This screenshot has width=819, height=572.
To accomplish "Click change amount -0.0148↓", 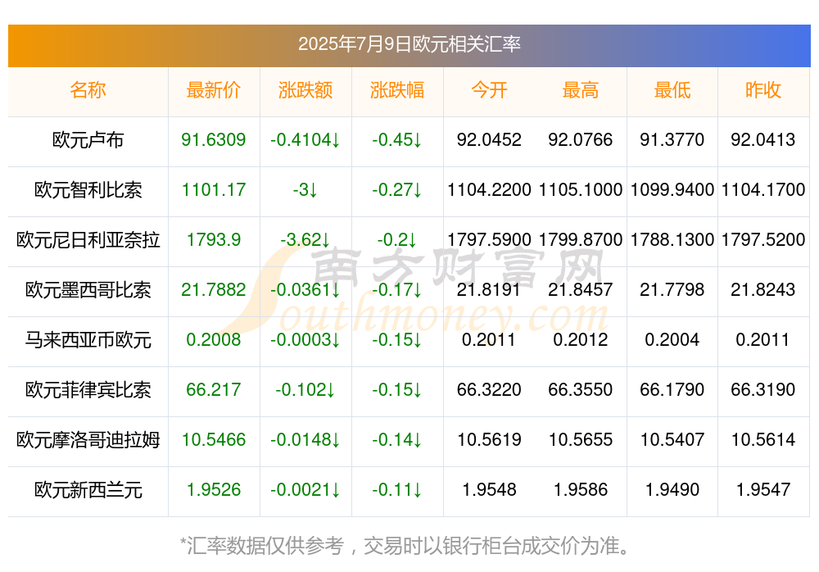I will click(305, 440).
